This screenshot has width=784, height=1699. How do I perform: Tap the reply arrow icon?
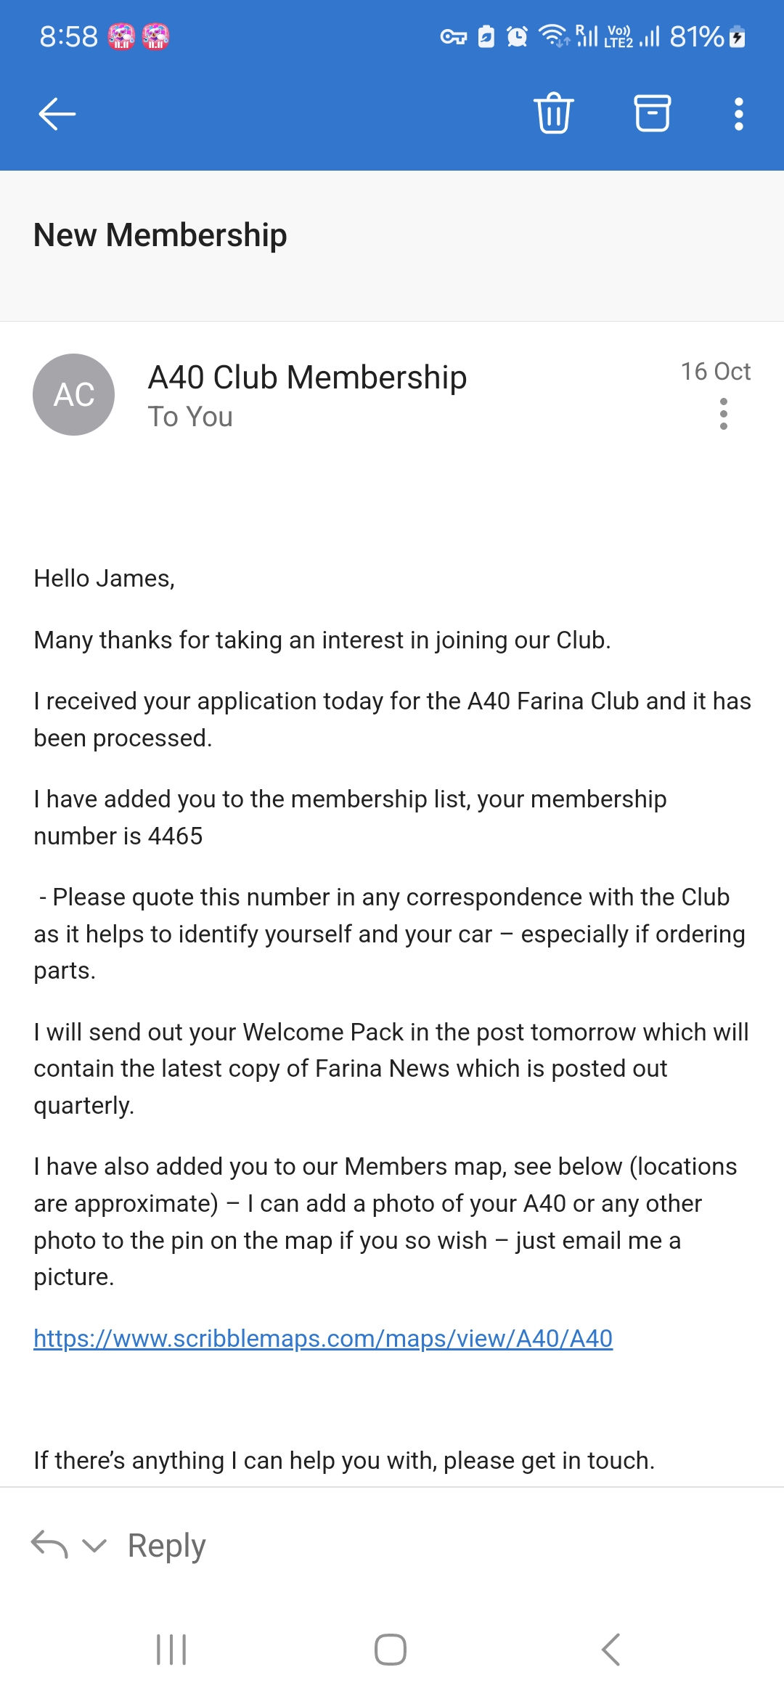click(x=49, y=1544)
